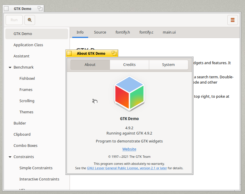245x194 pixels.
Task: Switch to Credits tab in About dialog
Action: pos(129,64)
